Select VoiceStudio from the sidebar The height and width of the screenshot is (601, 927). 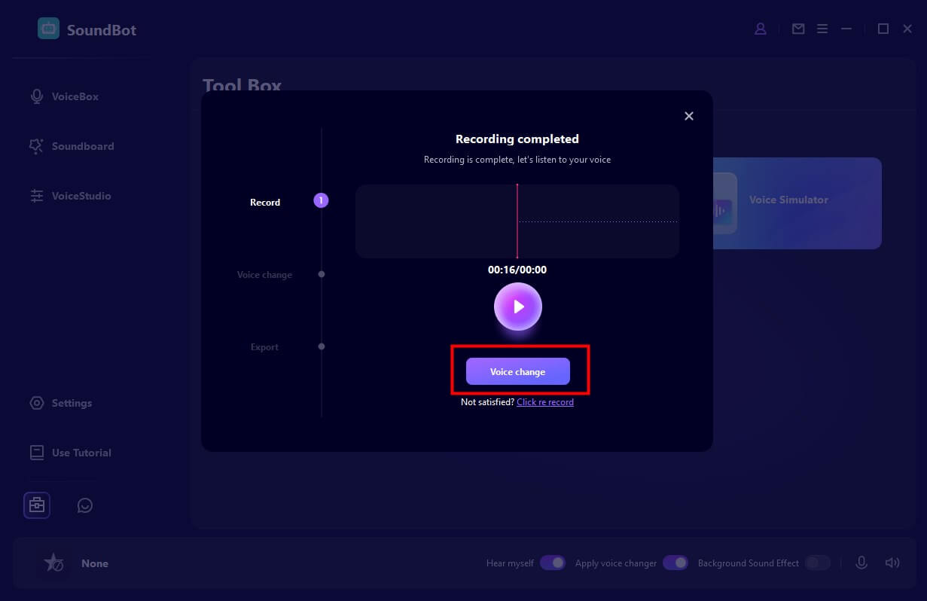(36, 195)
